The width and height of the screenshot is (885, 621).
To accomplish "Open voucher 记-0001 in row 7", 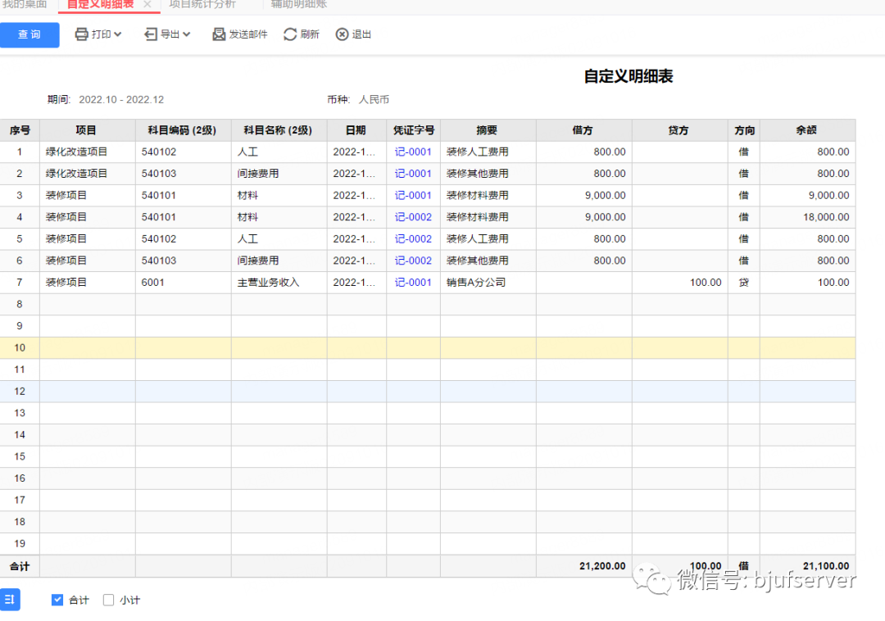I will [x=413, y=282].
